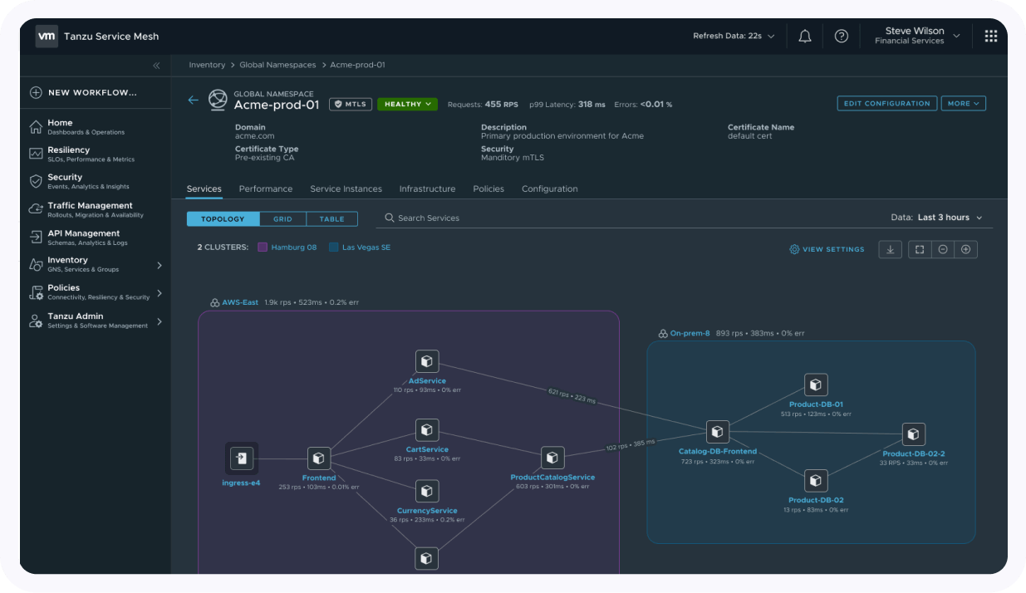Screen dimensions: 1026x593
Task: Expand the Inventory sidebar section
Action: pyautogui.click(x=160, y=266)
